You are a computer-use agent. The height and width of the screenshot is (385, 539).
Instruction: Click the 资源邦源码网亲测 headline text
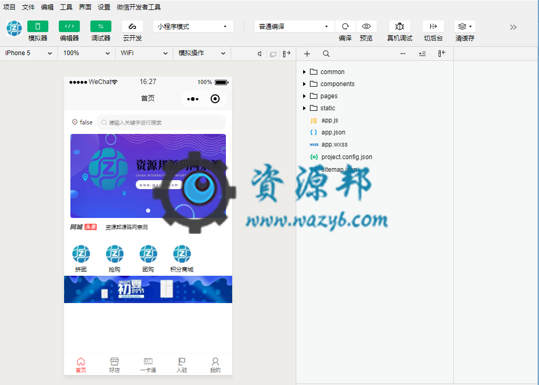(x=127, y=227)
